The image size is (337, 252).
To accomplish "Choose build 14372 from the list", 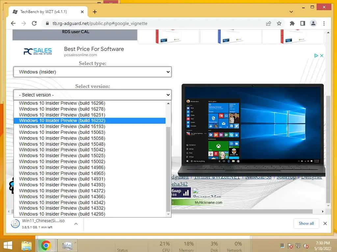I will point(90,191).
